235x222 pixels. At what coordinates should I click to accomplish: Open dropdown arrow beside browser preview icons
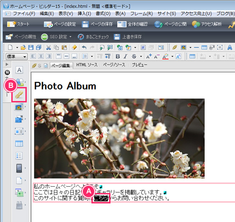135,48
